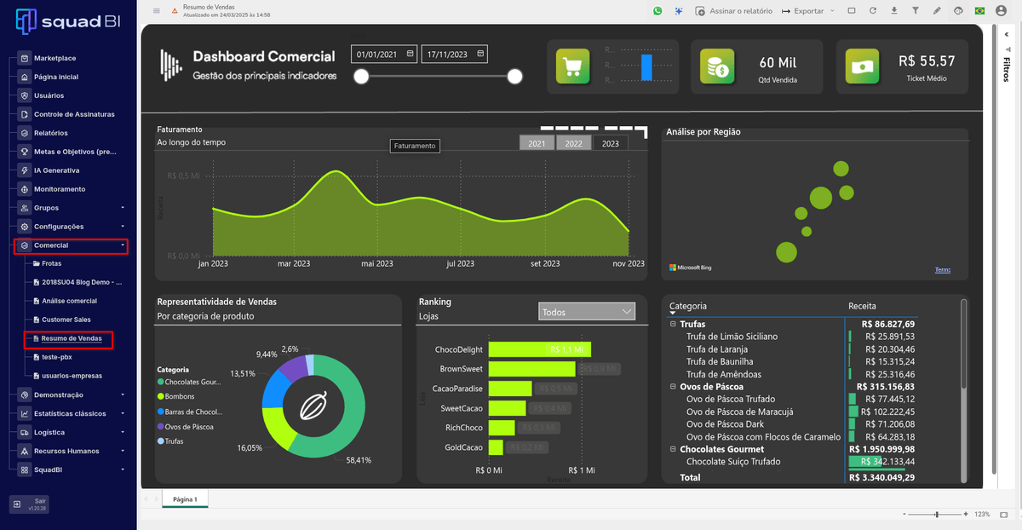Screen dimensions: 1022x530
Task: Click Assinar o relatório button
Action: pyautogui.click(x=733, y=11)
